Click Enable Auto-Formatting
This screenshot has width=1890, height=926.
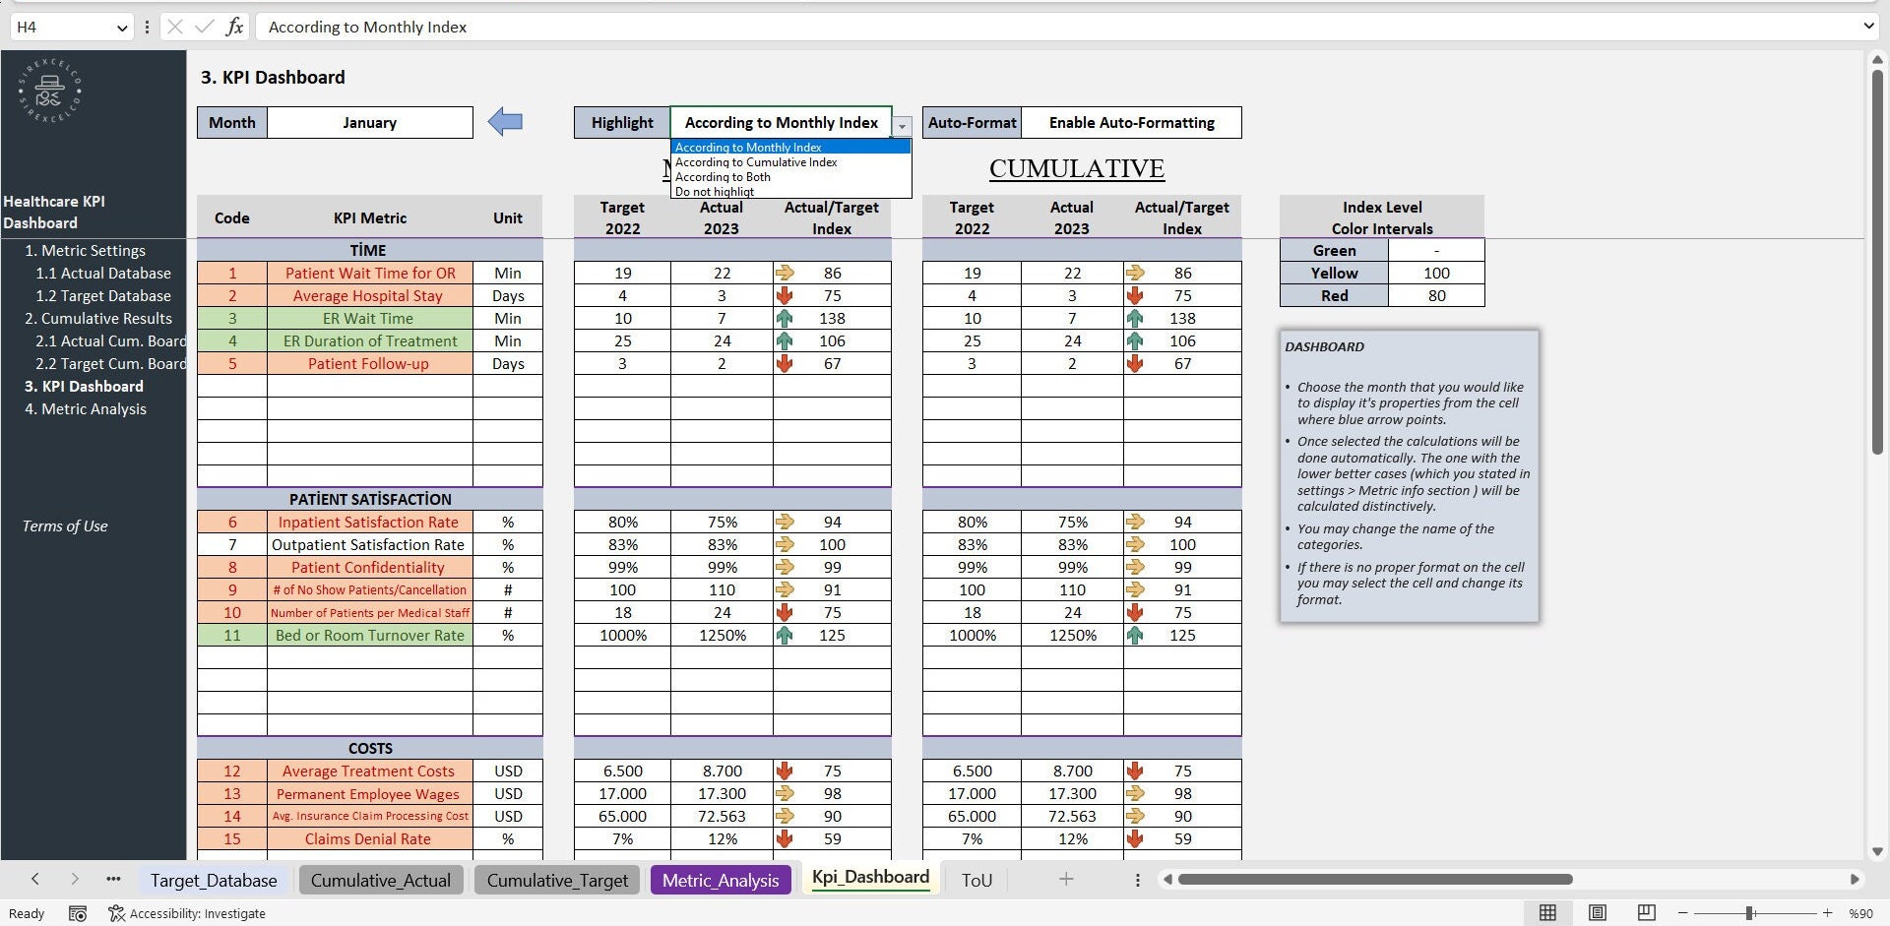(x=1130, y=122)
